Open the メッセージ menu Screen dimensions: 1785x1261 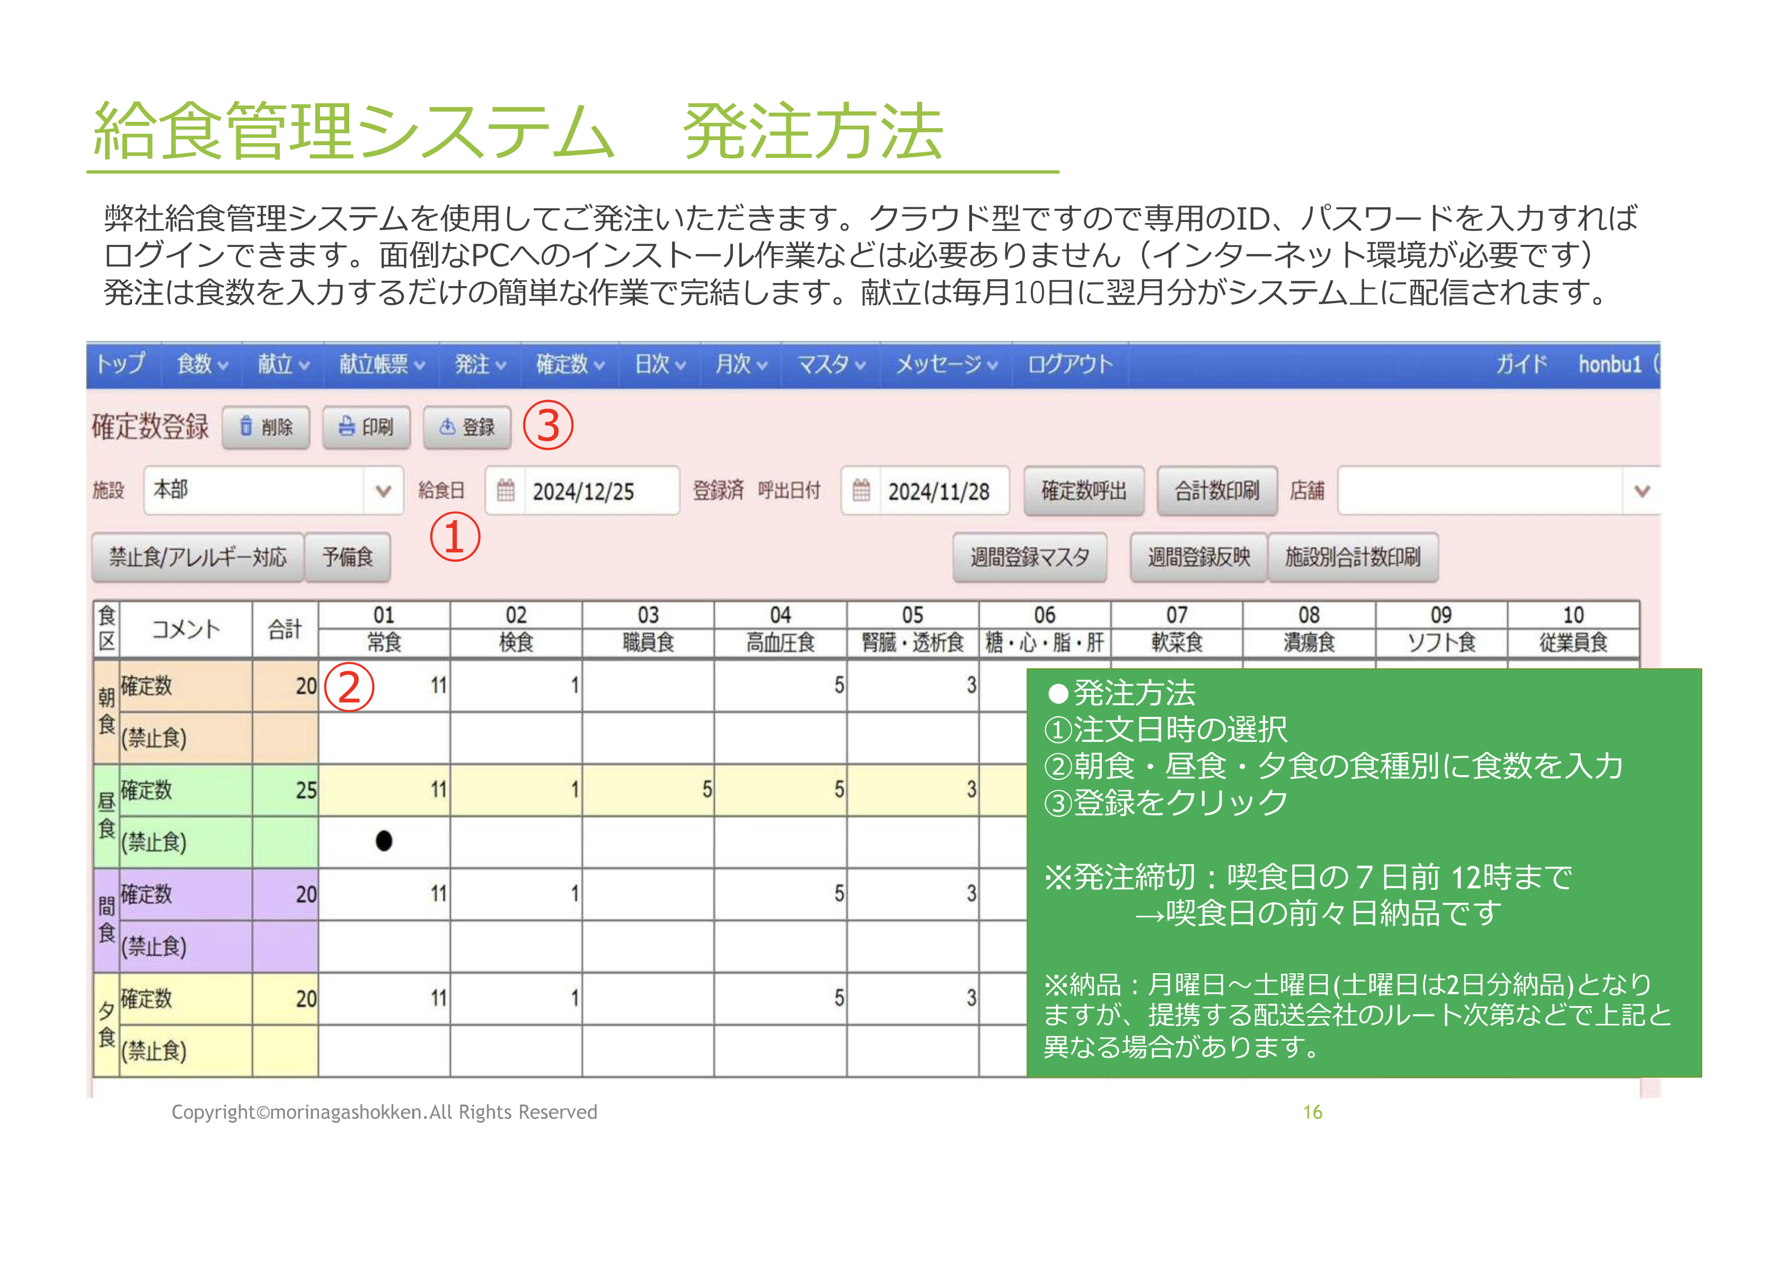point(946,364)
